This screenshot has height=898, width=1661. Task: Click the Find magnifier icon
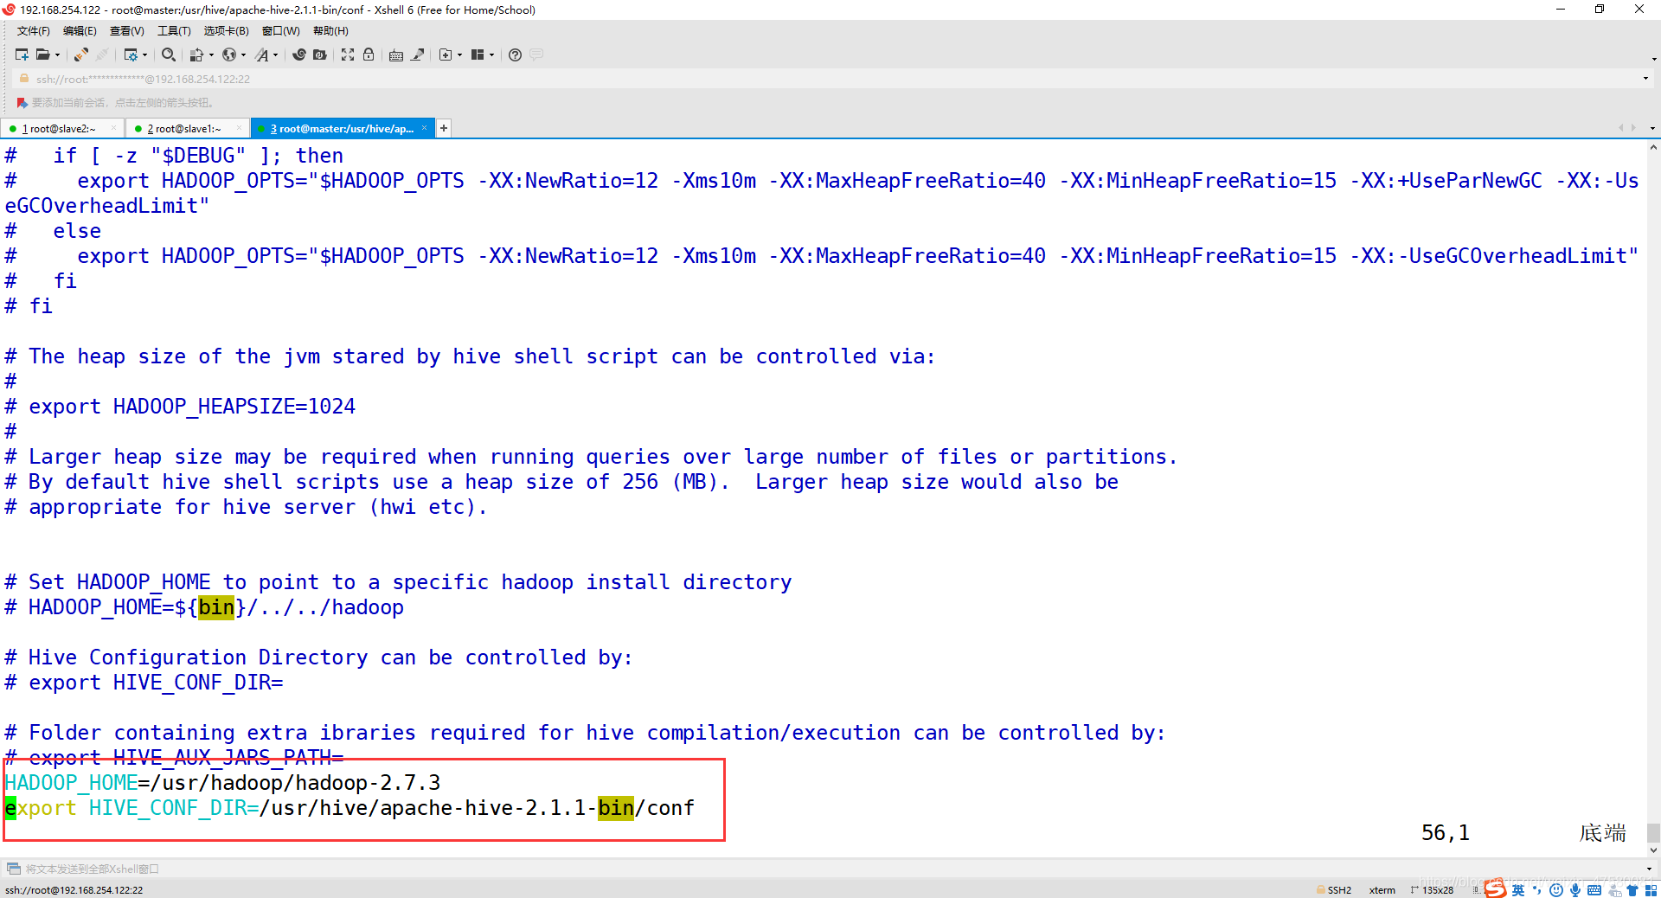point(169,55)
